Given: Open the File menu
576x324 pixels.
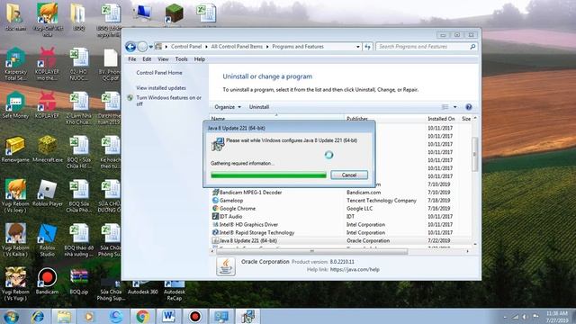Looking at the screenshot, I should tap(132, 59).
